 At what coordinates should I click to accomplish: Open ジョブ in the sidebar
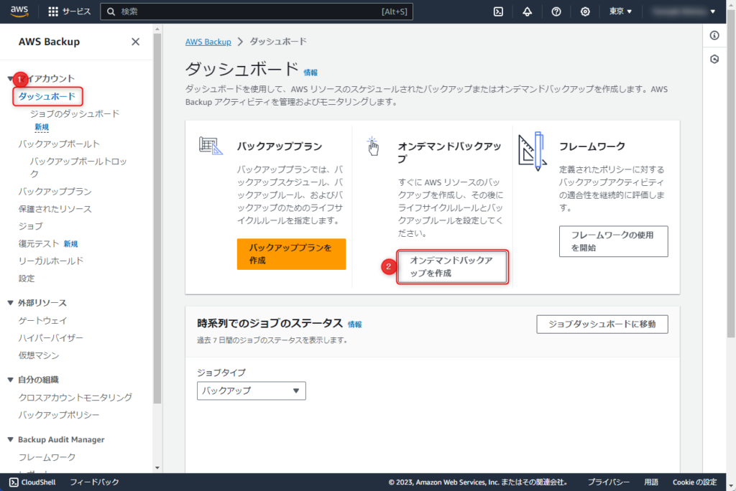(x=30, y=226)
